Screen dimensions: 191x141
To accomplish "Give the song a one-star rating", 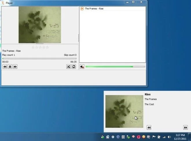I will click(33, 47).
